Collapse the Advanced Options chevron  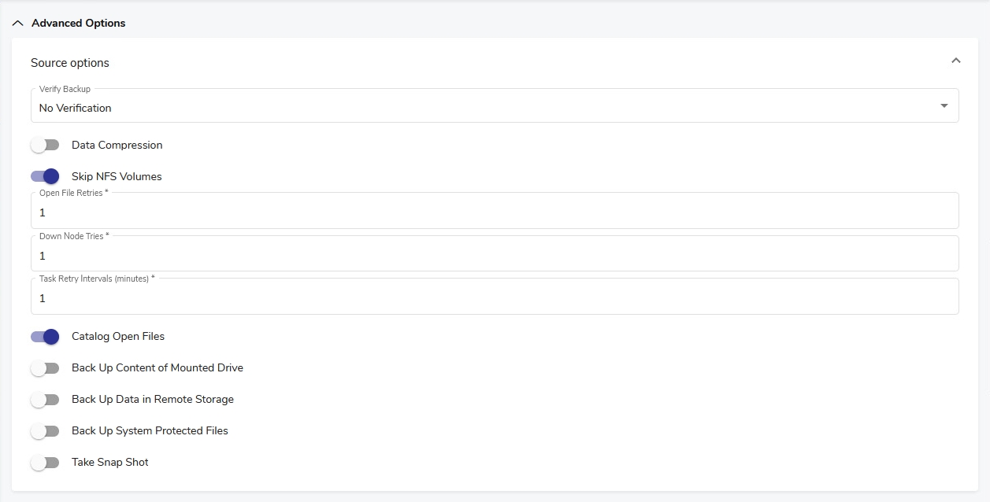17,24
